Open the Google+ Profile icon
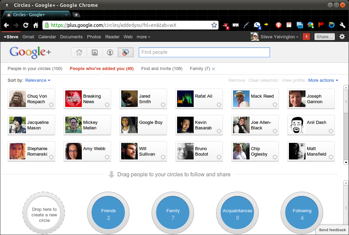 110,52
